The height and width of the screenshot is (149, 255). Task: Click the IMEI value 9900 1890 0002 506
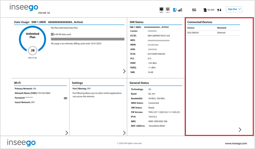[x=158, y=121]
